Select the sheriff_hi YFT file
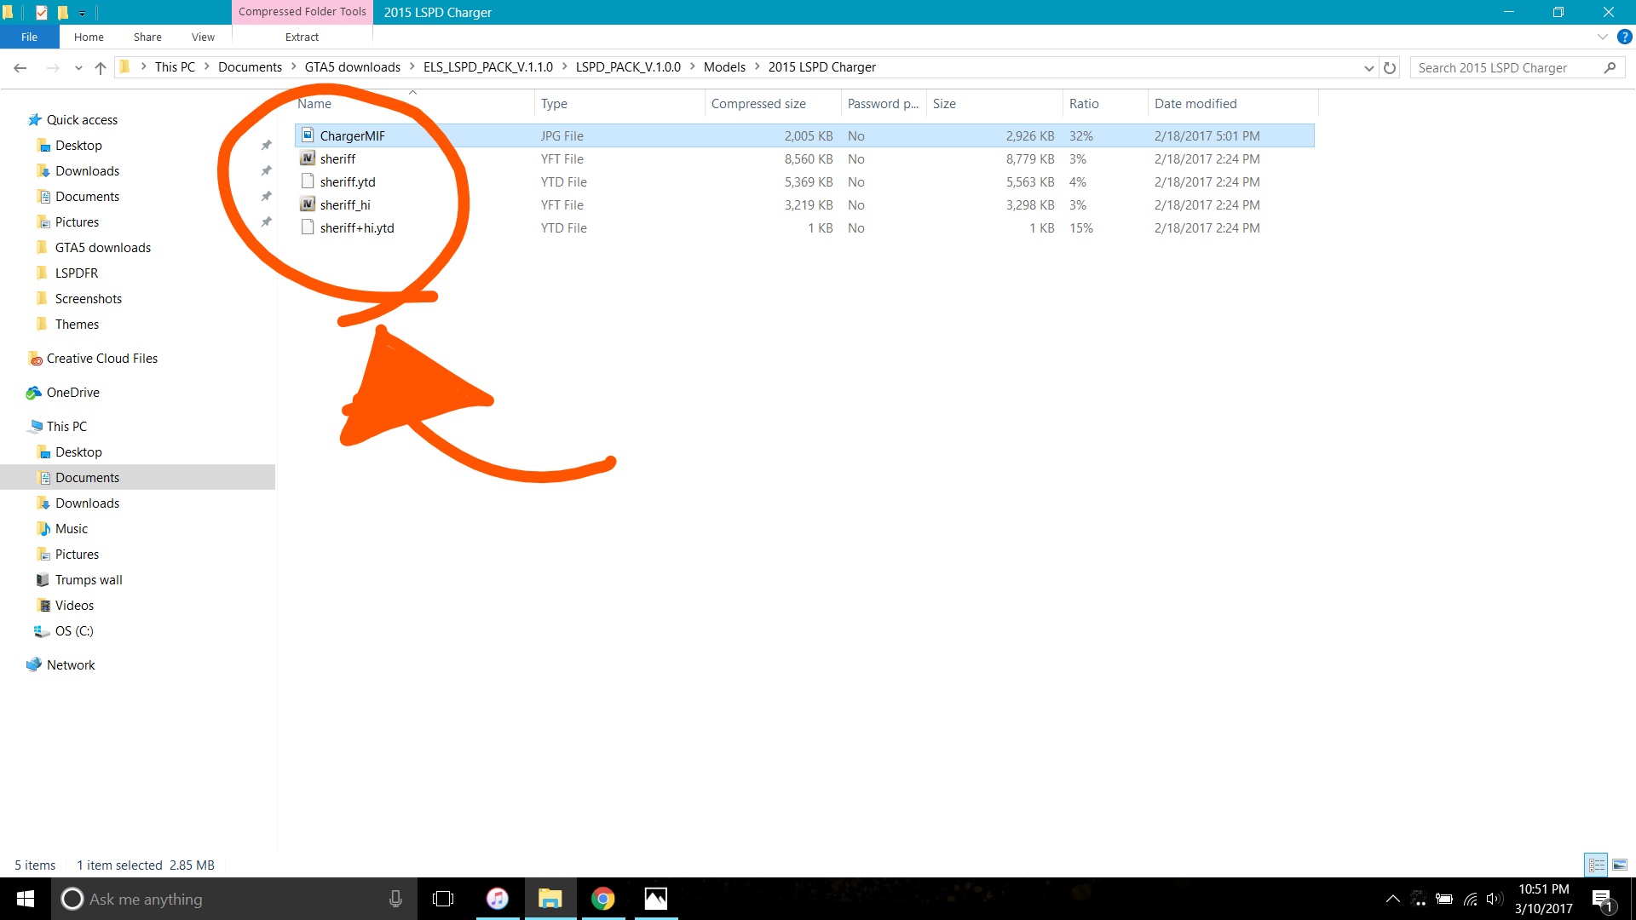Viewport: 1636px width, 920px height. [345, 204]
